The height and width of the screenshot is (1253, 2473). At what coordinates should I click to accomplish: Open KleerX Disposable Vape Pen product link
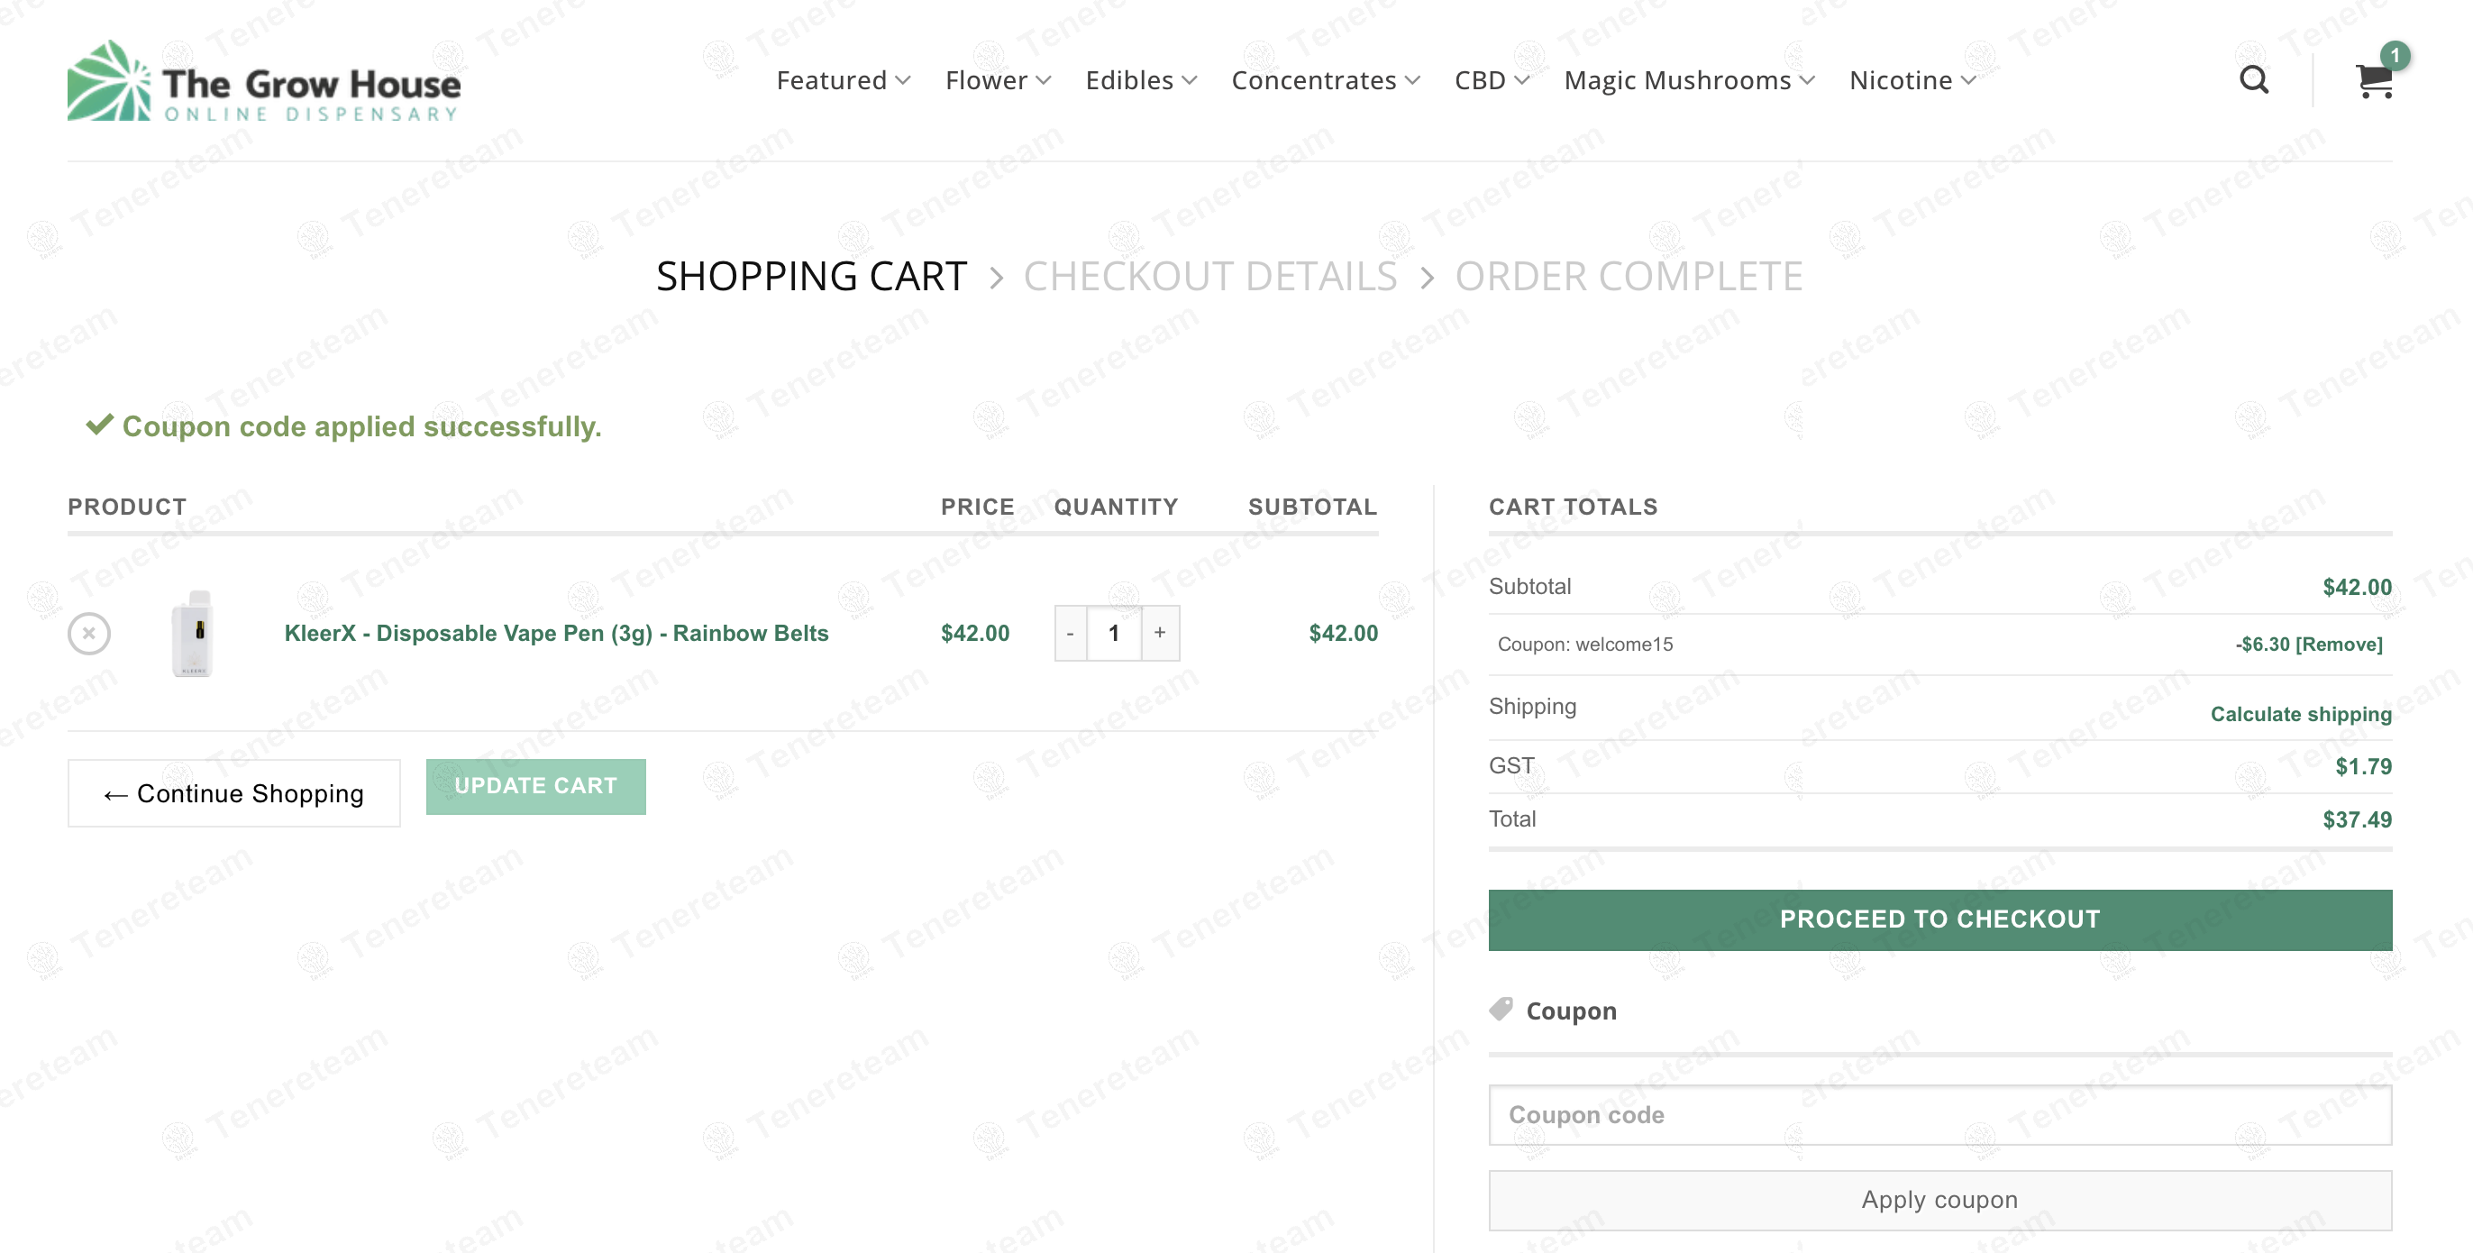(x=556, y=633)
